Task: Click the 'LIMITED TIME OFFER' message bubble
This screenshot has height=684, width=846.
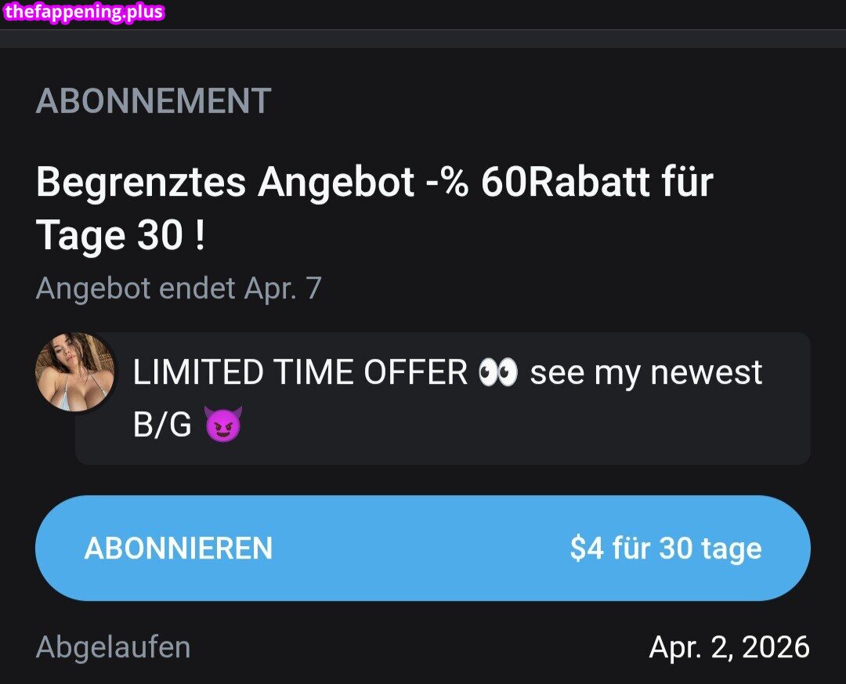Action: click(443, 399)
